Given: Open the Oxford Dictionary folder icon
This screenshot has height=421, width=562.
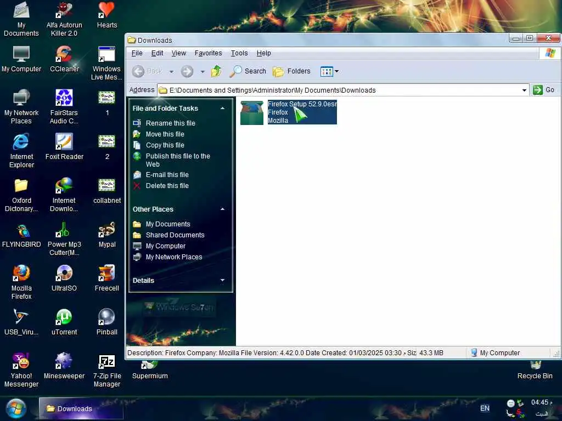Looking at the screenshot, I should (x=21, y=195).
